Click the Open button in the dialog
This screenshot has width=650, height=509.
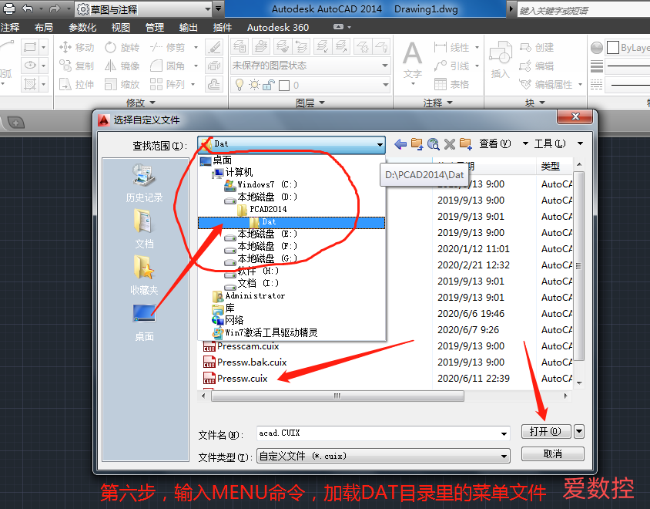coord(546,432)
